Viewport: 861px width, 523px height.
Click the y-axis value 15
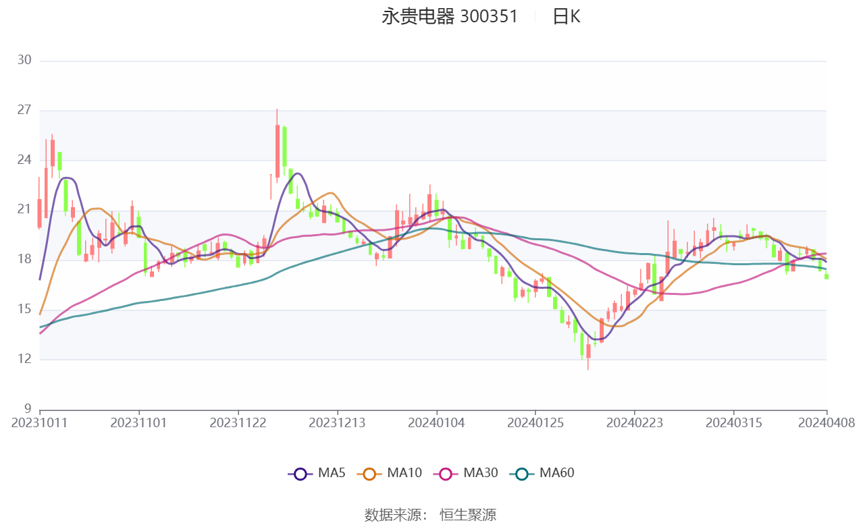tap(24, 309)
